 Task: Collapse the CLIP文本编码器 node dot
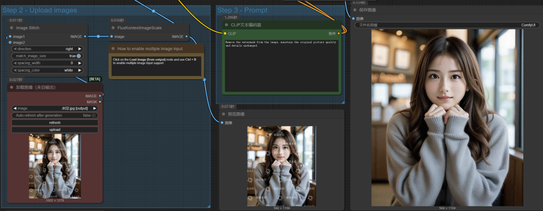[226, 25]
